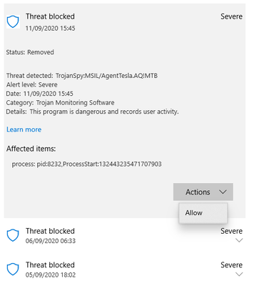The image size is (259, 286).
Task: Click Severe label on 06/09/2020 entry
Action: pos(231,231)
